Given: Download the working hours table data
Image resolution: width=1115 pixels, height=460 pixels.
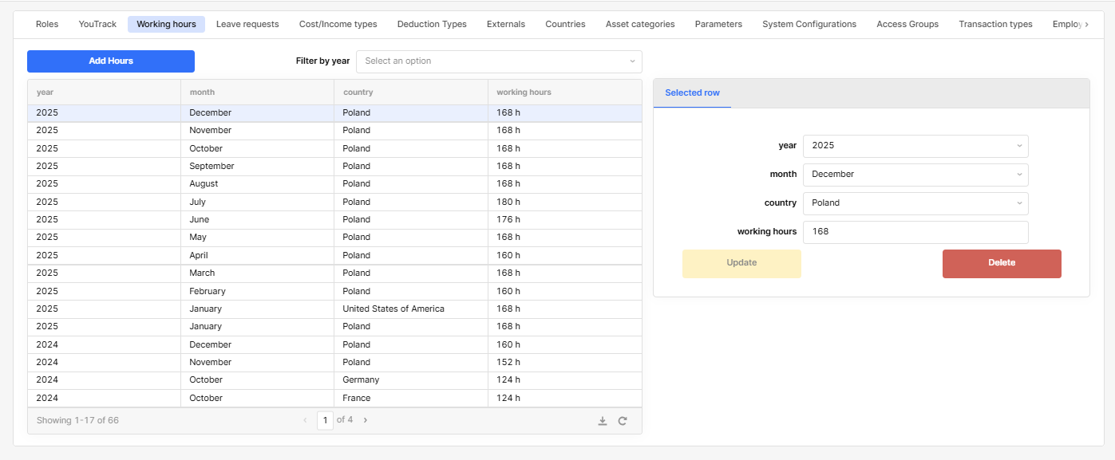Looking at the screenshot, I should click(603, 421).
